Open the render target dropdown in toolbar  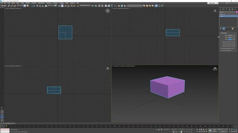click(x=135, y=6)
